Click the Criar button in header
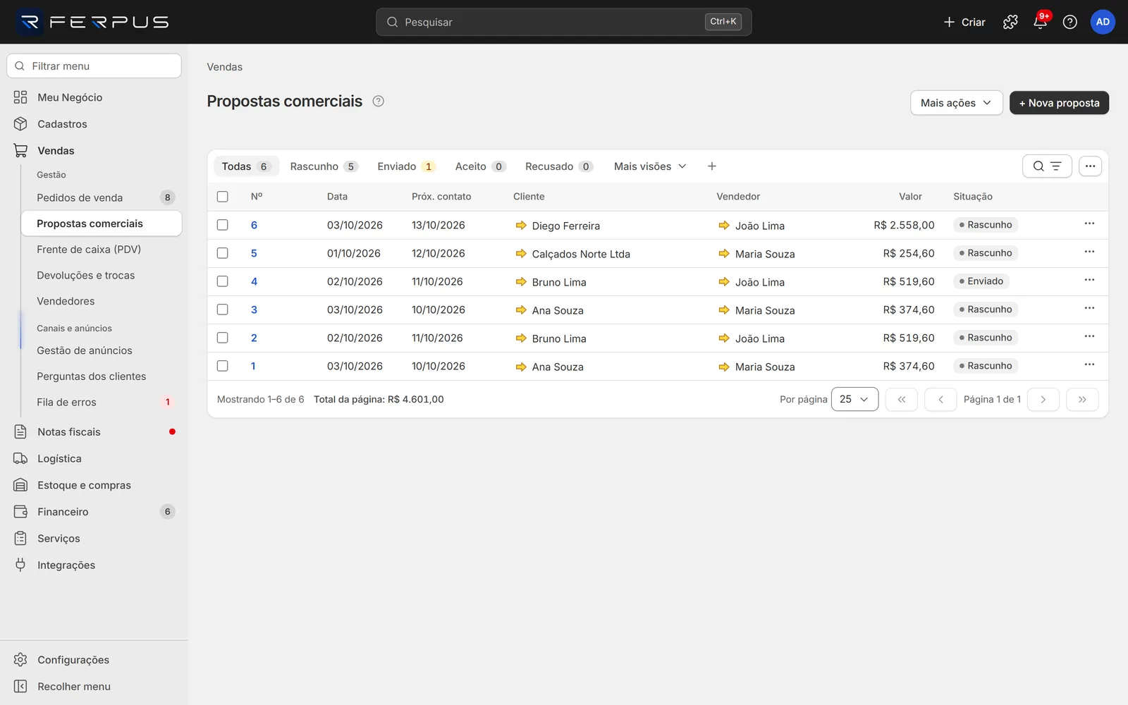This screenshot has height=705, width=1128. click(964, 22)
